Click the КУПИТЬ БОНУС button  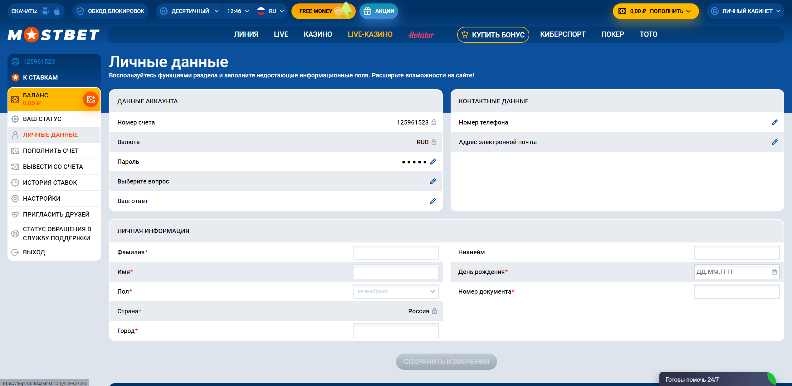pos(493,35)
